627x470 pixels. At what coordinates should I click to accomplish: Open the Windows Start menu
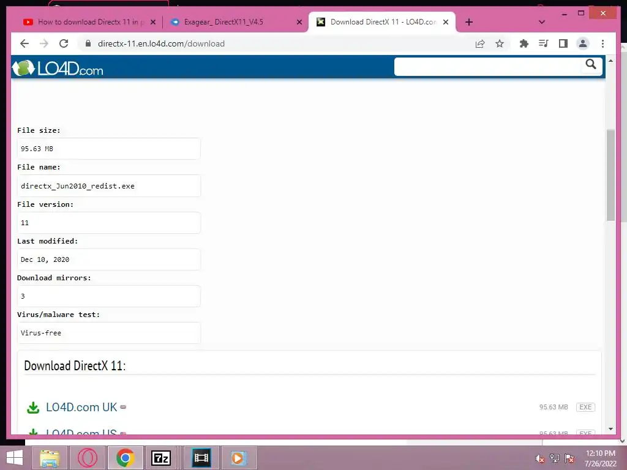[15, 458]
